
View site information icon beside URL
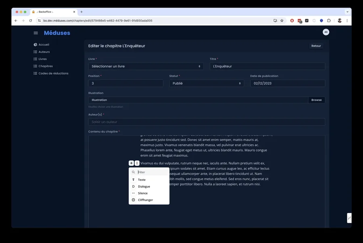[x=40, y=21]
